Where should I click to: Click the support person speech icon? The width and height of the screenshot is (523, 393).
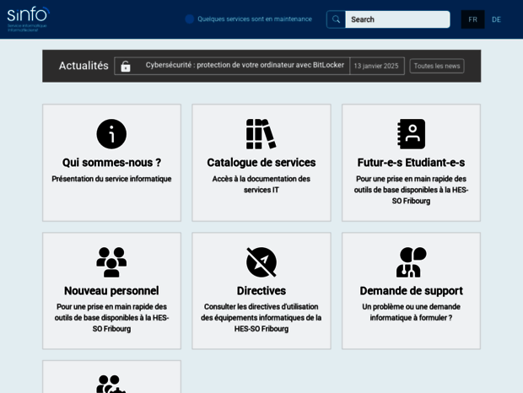pos(411,262)
